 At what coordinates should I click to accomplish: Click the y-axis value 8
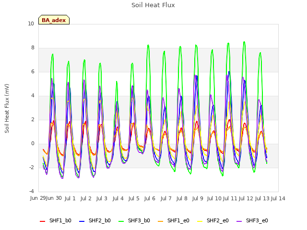[x=33, y=48]
